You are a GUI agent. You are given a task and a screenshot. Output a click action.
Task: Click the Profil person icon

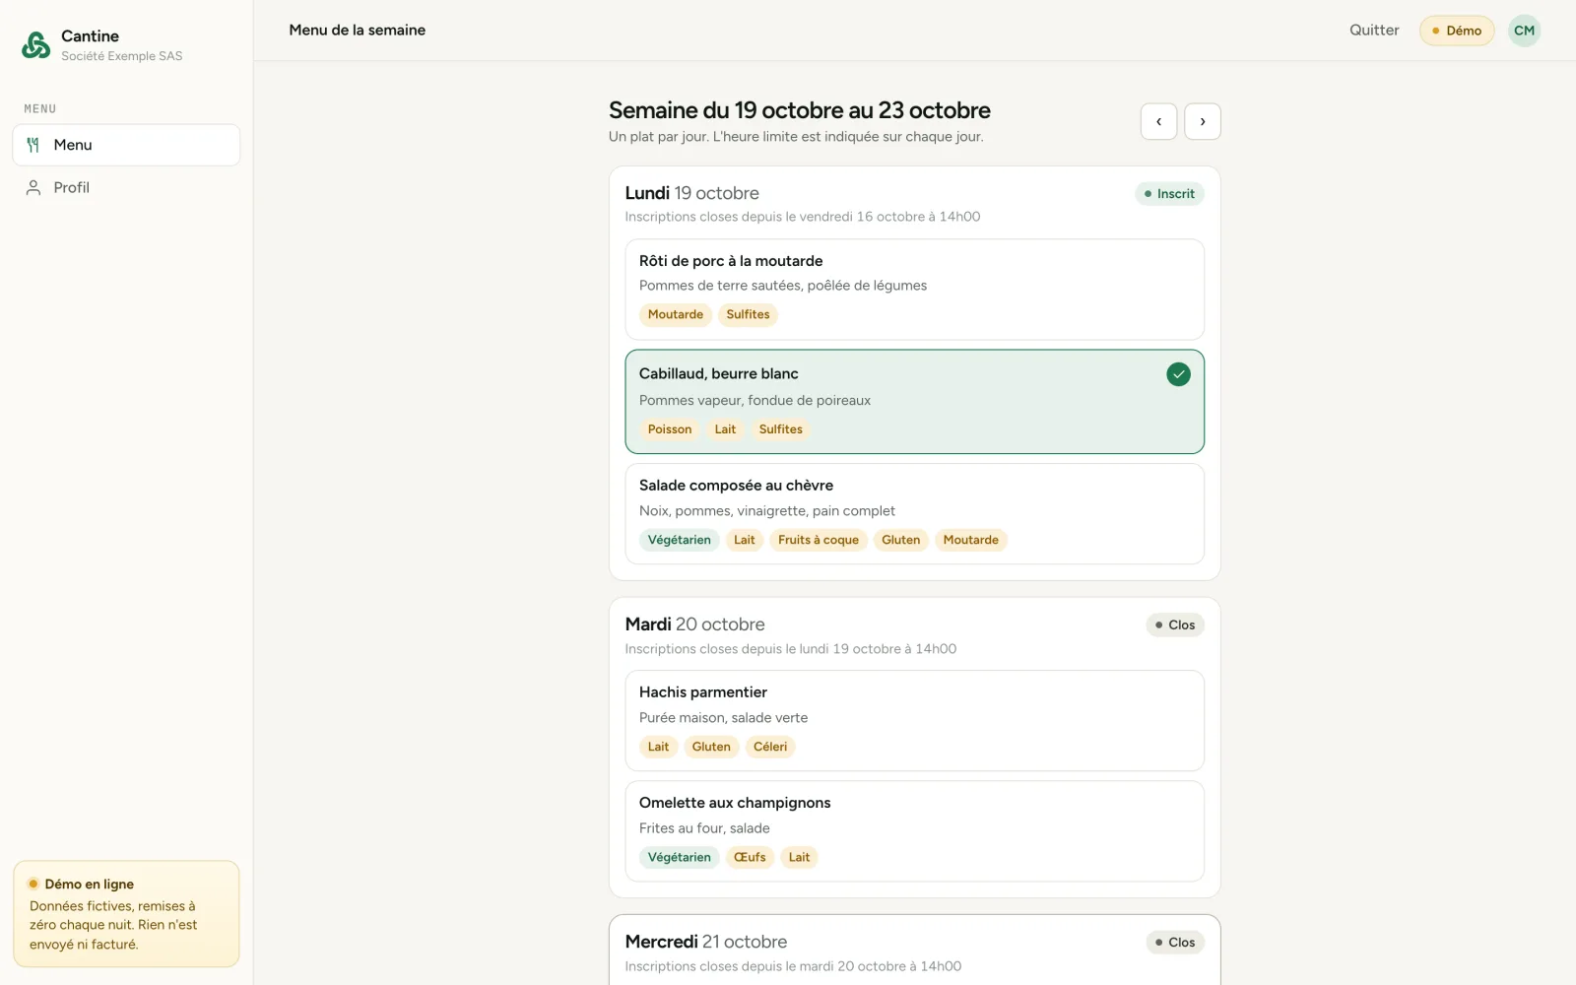click(33, 187)
